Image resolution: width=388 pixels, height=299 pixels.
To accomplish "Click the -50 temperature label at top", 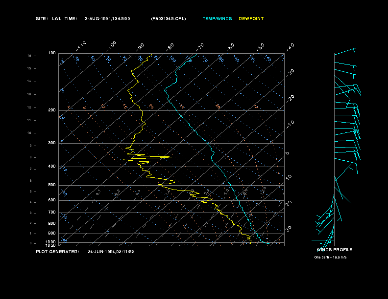I will coord(260,47).
